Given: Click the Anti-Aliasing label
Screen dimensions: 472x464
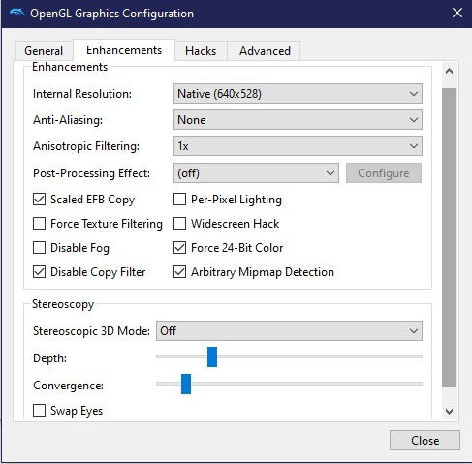Looking at the screenshot, I should 68,120.
